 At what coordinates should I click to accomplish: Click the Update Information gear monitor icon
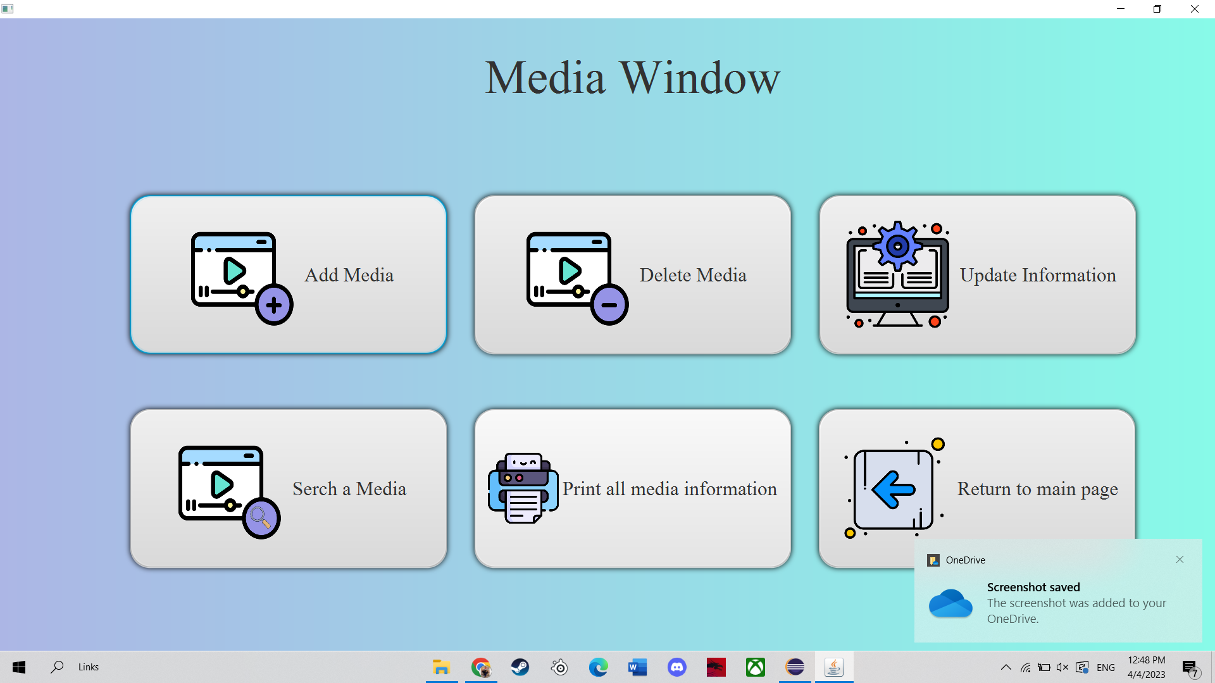pos(897,274)
